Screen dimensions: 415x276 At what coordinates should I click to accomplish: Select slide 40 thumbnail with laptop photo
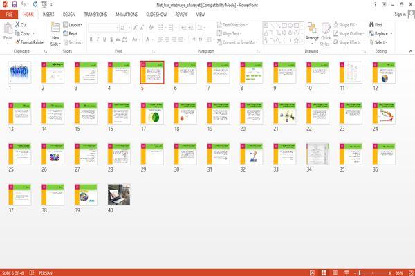(119, 194)
